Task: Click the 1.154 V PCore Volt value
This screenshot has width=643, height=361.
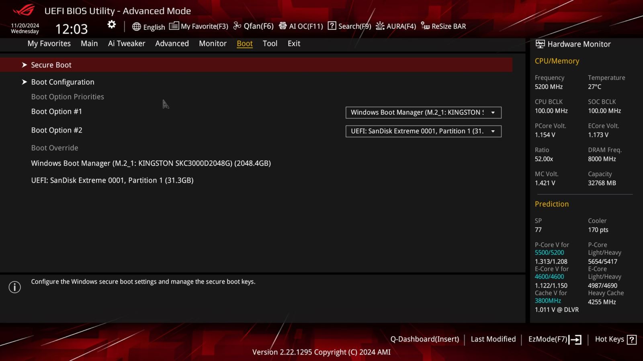Action: coord(545,135)
